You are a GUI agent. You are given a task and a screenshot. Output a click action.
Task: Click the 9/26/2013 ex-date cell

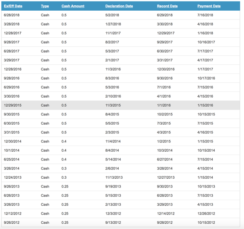coord(12,187)
